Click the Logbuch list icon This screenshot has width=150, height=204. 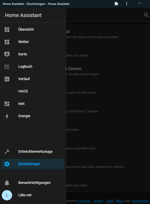pos(7,67)
